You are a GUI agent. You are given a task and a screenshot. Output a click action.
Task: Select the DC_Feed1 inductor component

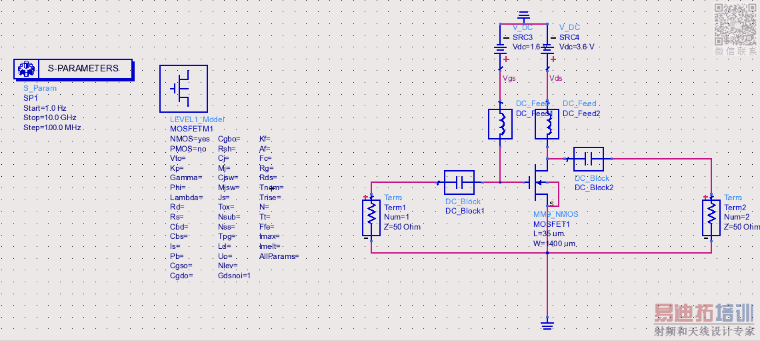(500, 123)
